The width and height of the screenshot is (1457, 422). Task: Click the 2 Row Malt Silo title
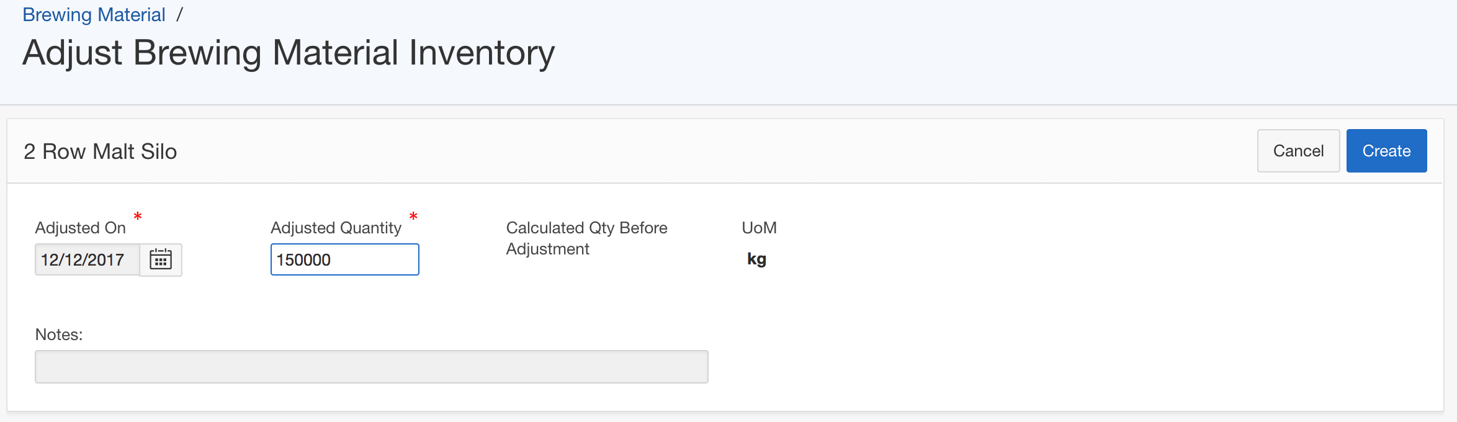(x=100, y=151)
